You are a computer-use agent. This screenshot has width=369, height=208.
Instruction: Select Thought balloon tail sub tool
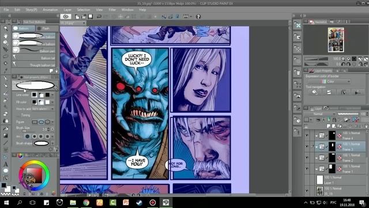[x=34, y=64]
